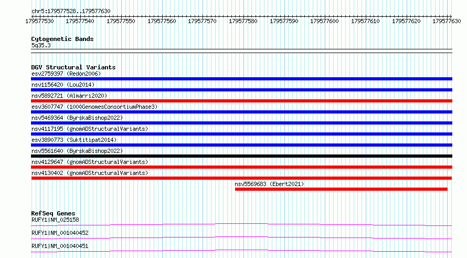Open RUFY1|NM_025158 transcript label
Screen dimensions: 467x258
[x=55, y=220]
